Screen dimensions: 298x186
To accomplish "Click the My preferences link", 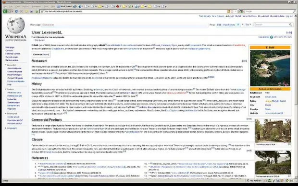I will (x=249, y=16).
